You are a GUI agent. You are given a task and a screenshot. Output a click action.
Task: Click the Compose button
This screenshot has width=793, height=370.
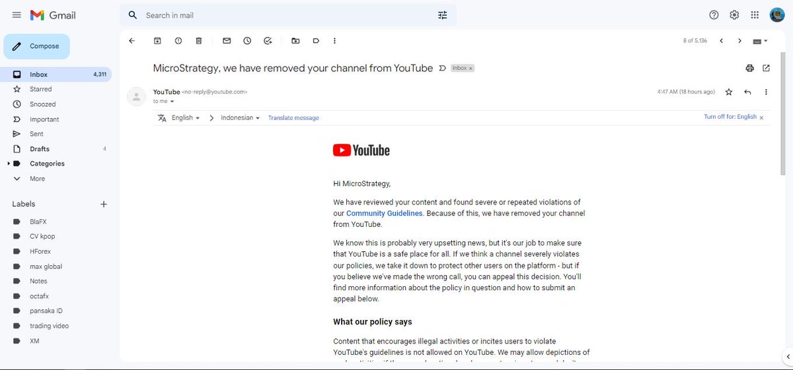(x=36, y=46)
